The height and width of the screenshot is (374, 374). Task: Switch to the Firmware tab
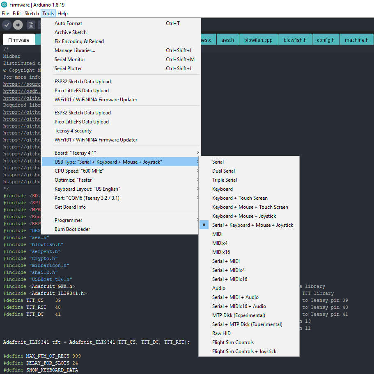[18, 40]
